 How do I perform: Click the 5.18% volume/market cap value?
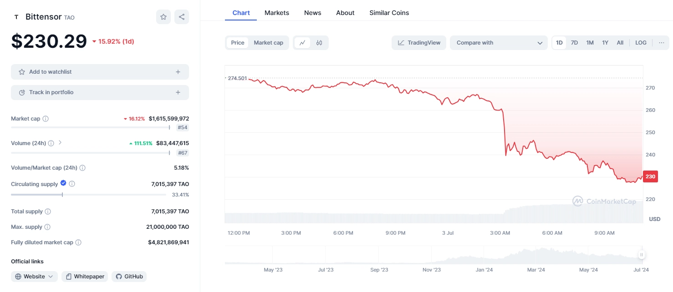coord(181,168)
